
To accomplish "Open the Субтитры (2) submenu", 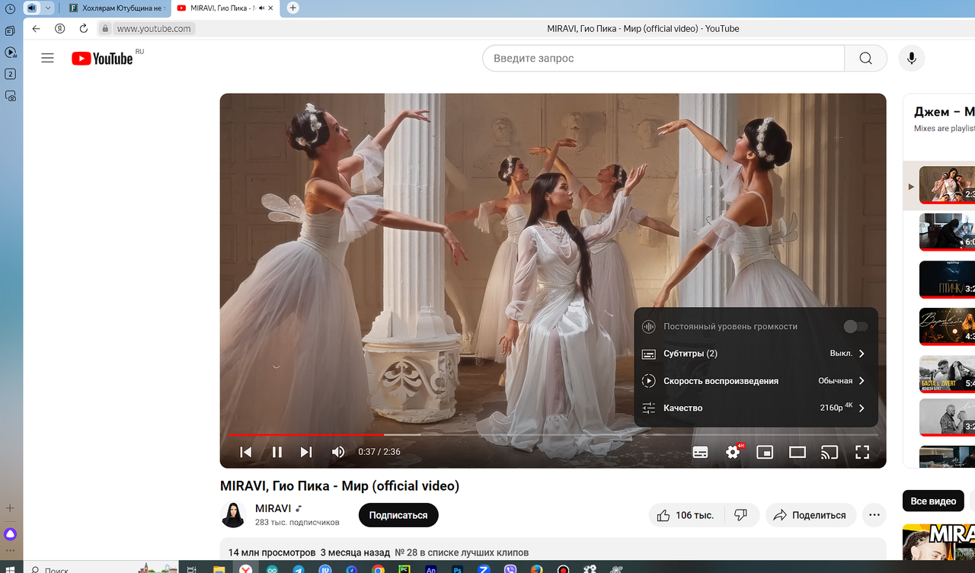I will pos(756,354).
